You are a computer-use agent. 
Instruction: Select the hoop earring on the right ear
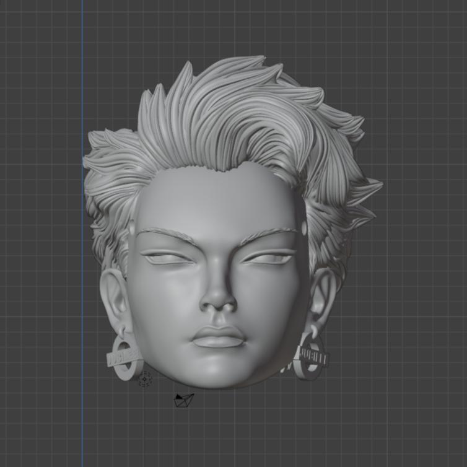(311, 354)
